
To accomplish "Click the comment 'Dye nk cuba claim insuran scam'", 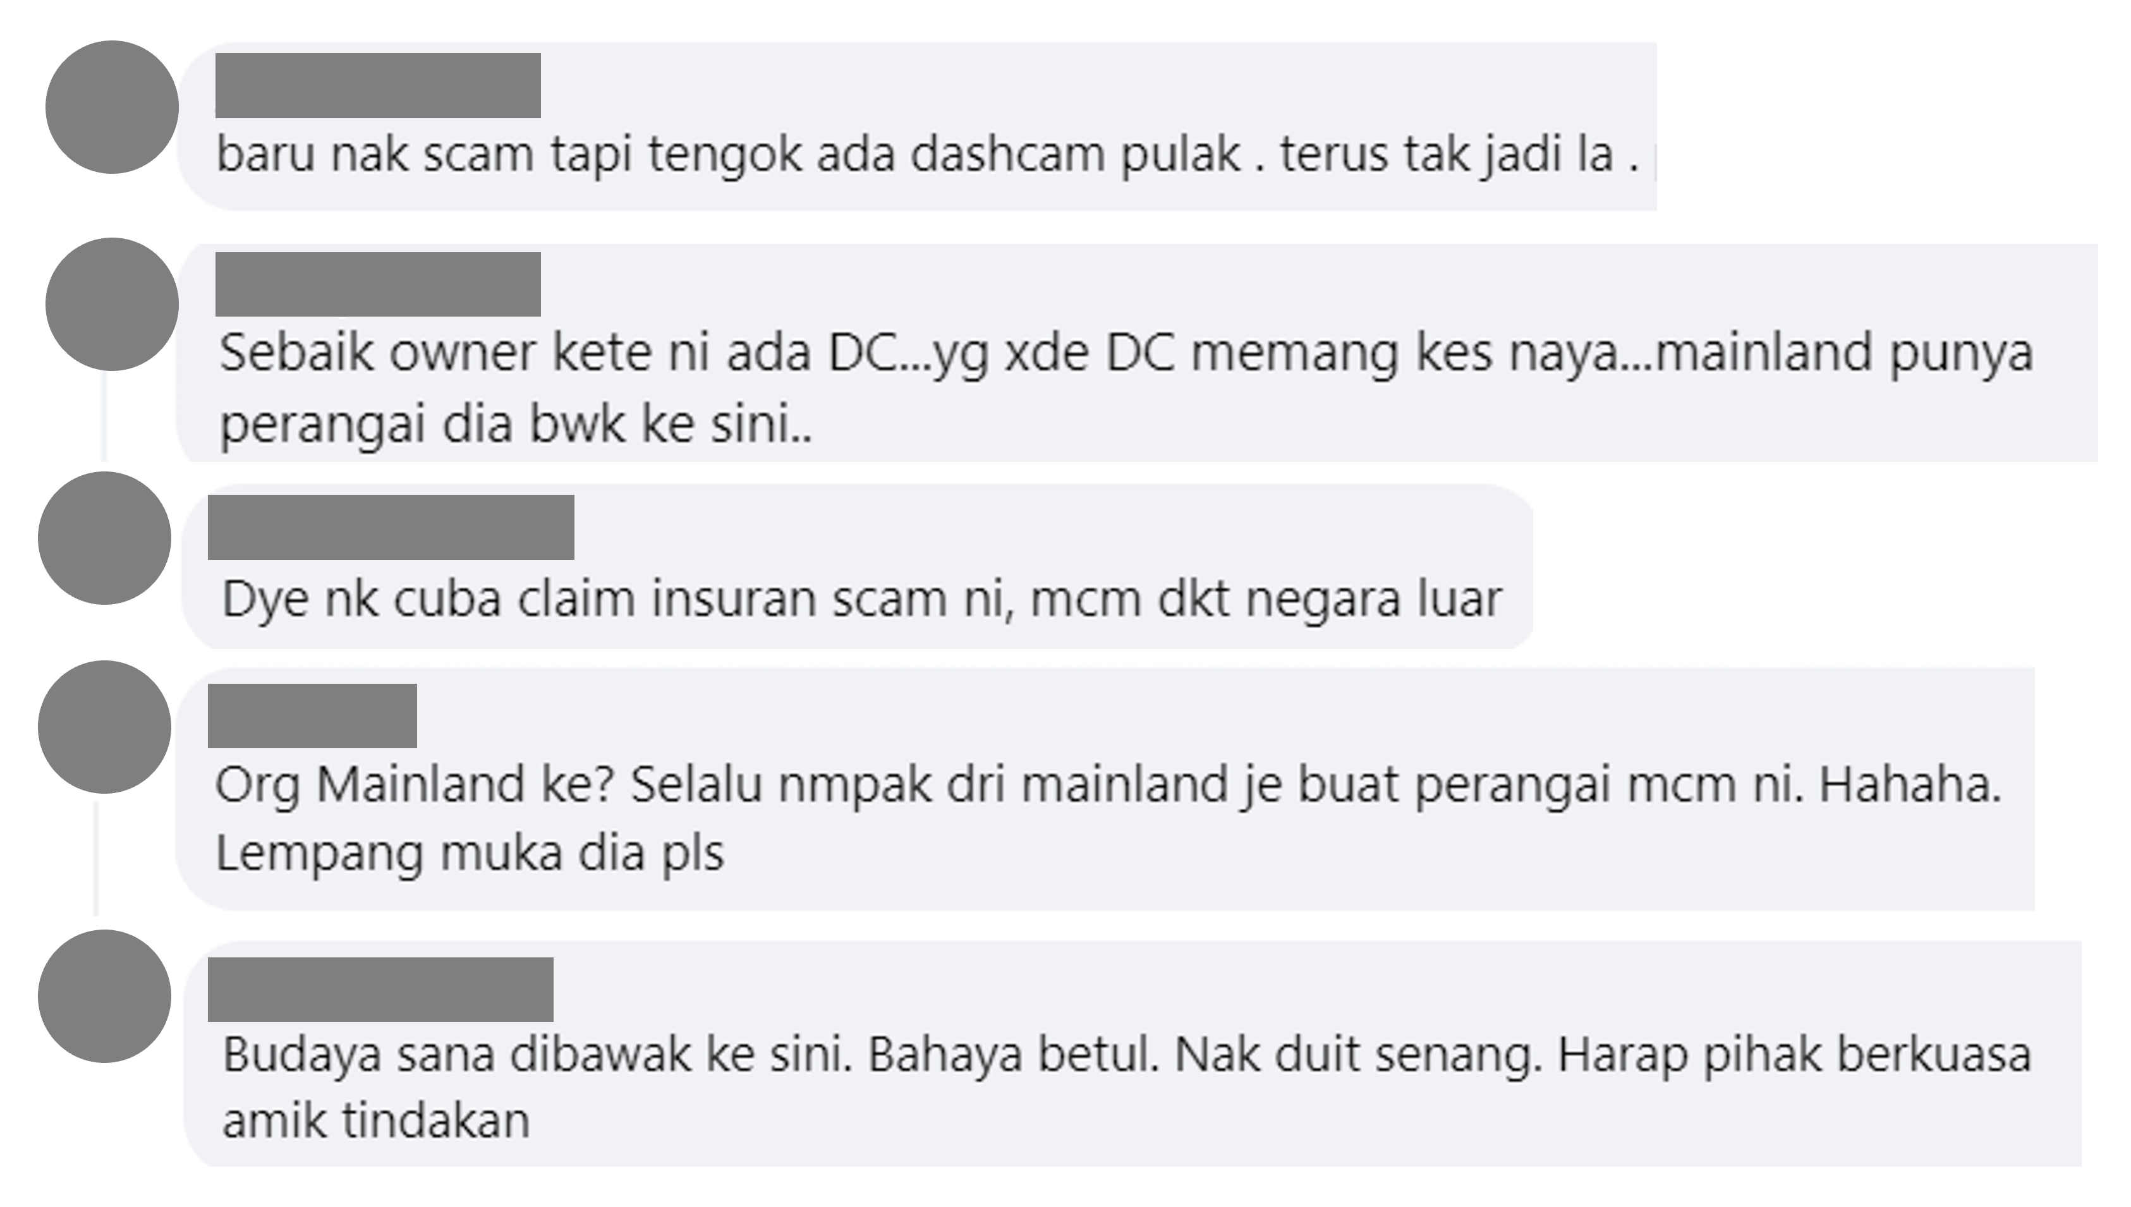I will point(862,599).
